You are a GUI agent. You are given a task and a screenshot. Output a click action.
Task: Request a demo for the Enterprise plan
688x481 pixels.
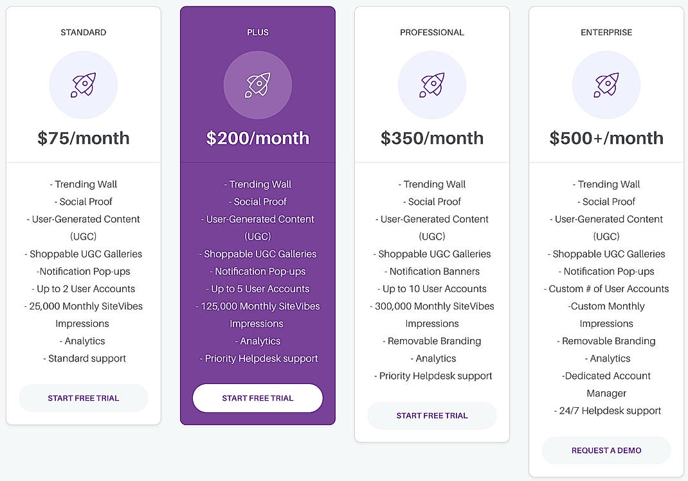[x=606, y=450]
